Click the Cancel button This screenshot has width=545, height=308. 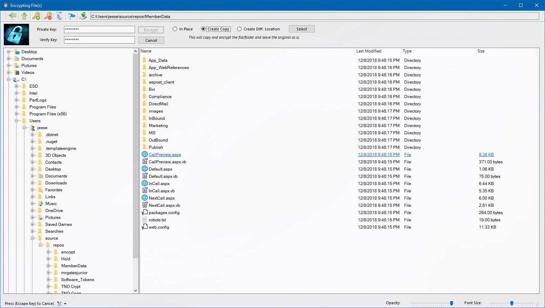point(151,40)
